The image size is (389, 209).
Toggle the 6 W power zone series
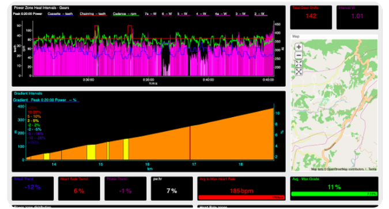pos(167,14)
